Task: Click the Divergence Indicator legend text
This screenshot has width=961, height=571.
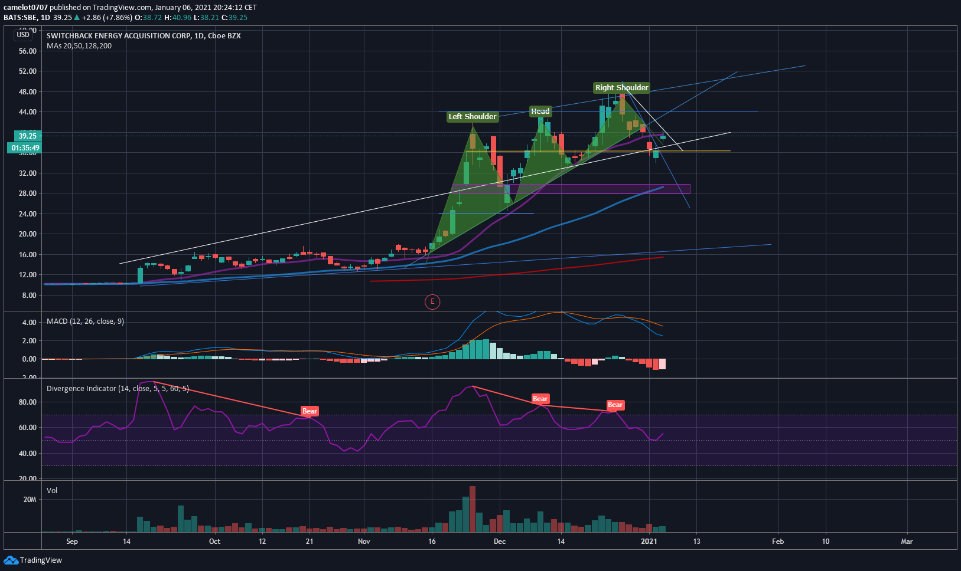Action: pos(118,388)
